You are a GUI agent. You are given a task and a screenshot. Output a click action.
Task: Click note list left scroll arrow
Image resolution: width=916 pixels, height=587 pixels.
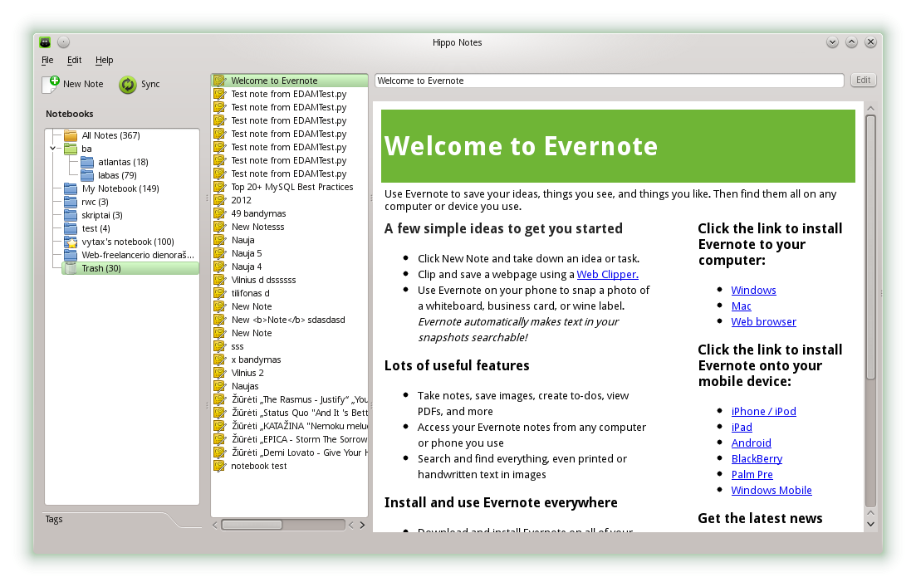point(215,525)
